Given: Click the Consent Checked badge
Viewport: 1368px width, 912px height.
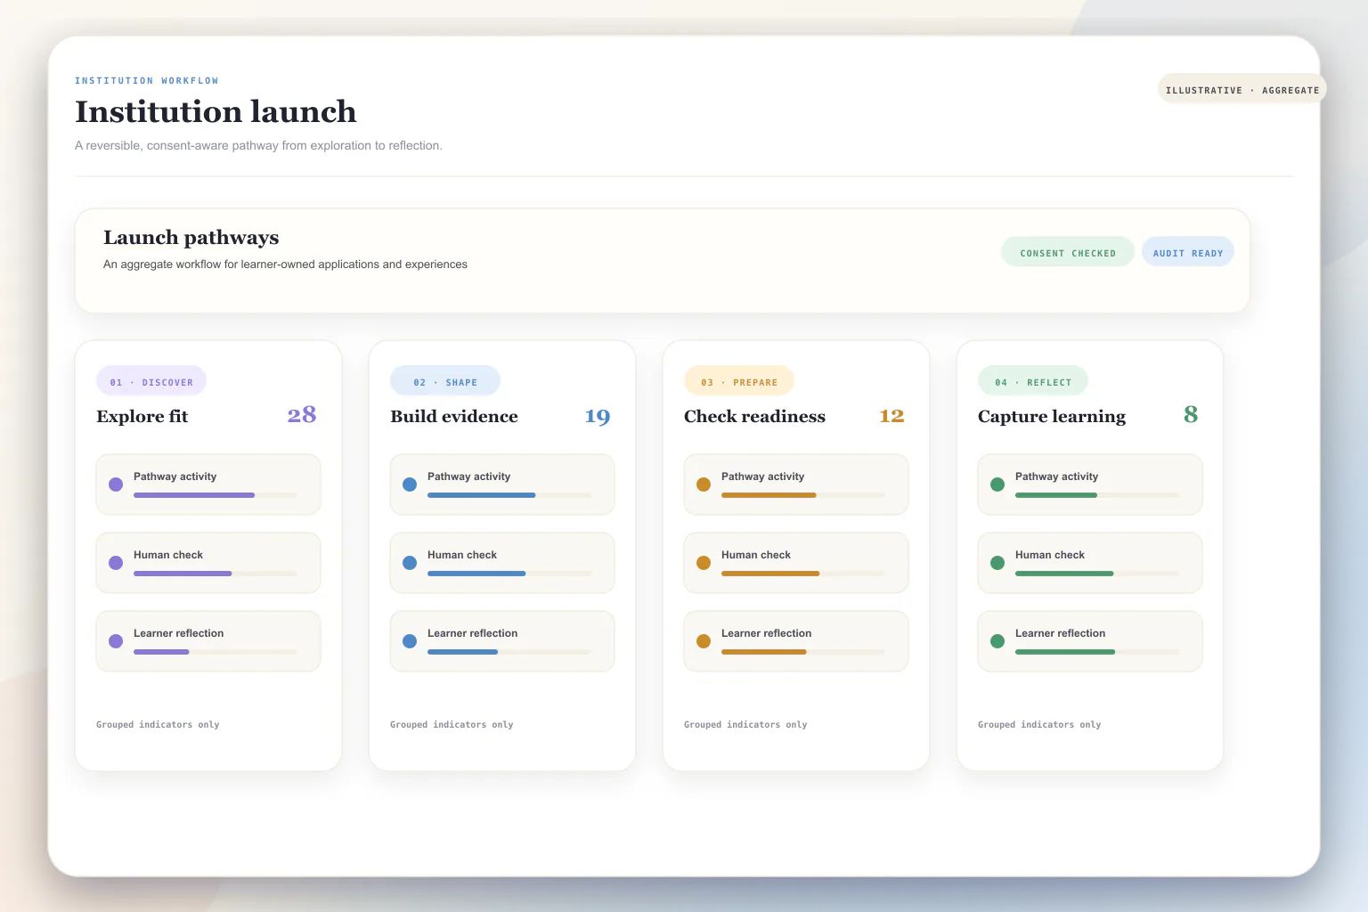Looking at the screenshot, I should coord(1068,252).
